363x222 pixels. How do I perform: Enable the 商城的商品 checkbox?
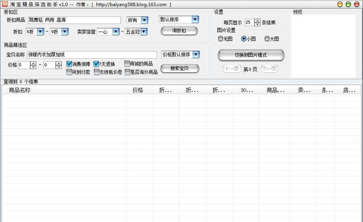[x=127, y=64]
